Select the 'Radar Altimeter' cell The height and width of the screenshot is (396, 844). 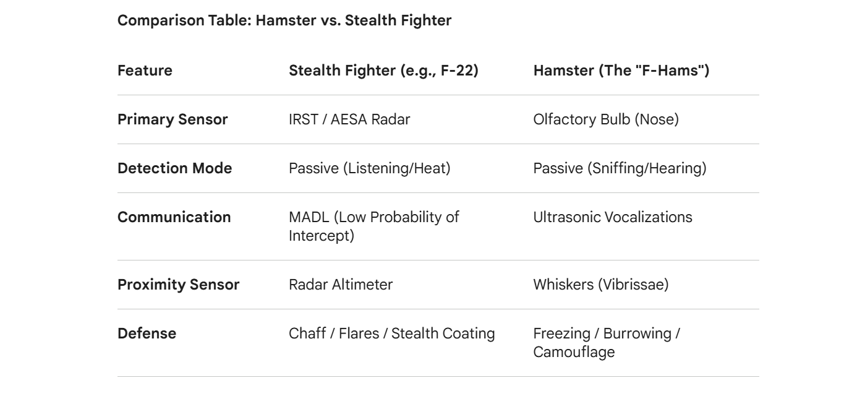click(x=341, y=285)
